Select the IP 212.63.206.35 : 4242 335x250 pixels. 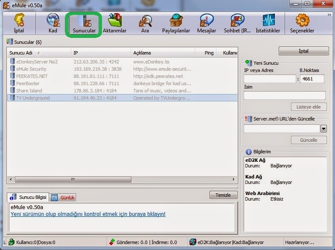point(96,62)
